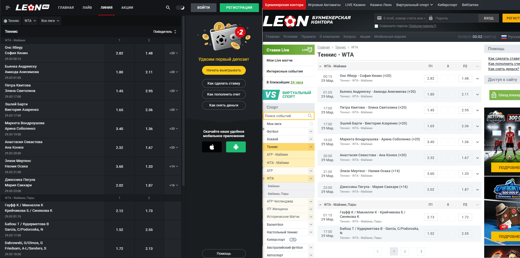Download the Android app

tap(236, 147)
